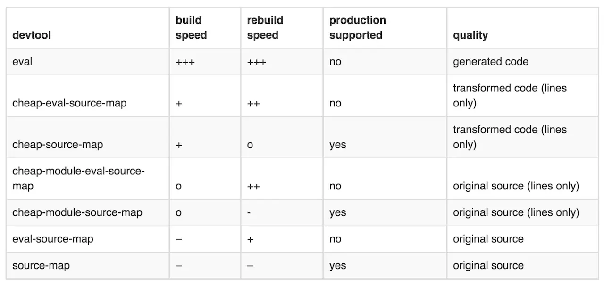Screen dimensions: 604x286
Task: Click 'original source' in the source-map row
Action: [488, 265]
